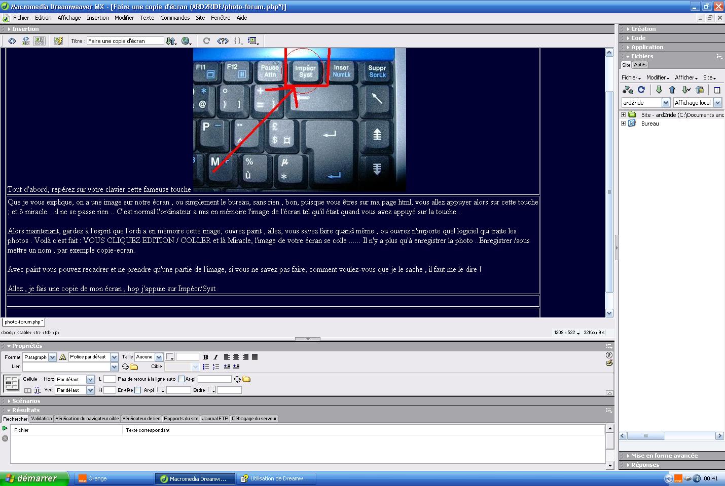
Task: Open the Modifier menu in menu bar
Action: pyautogui.click(x=124, y=18)
